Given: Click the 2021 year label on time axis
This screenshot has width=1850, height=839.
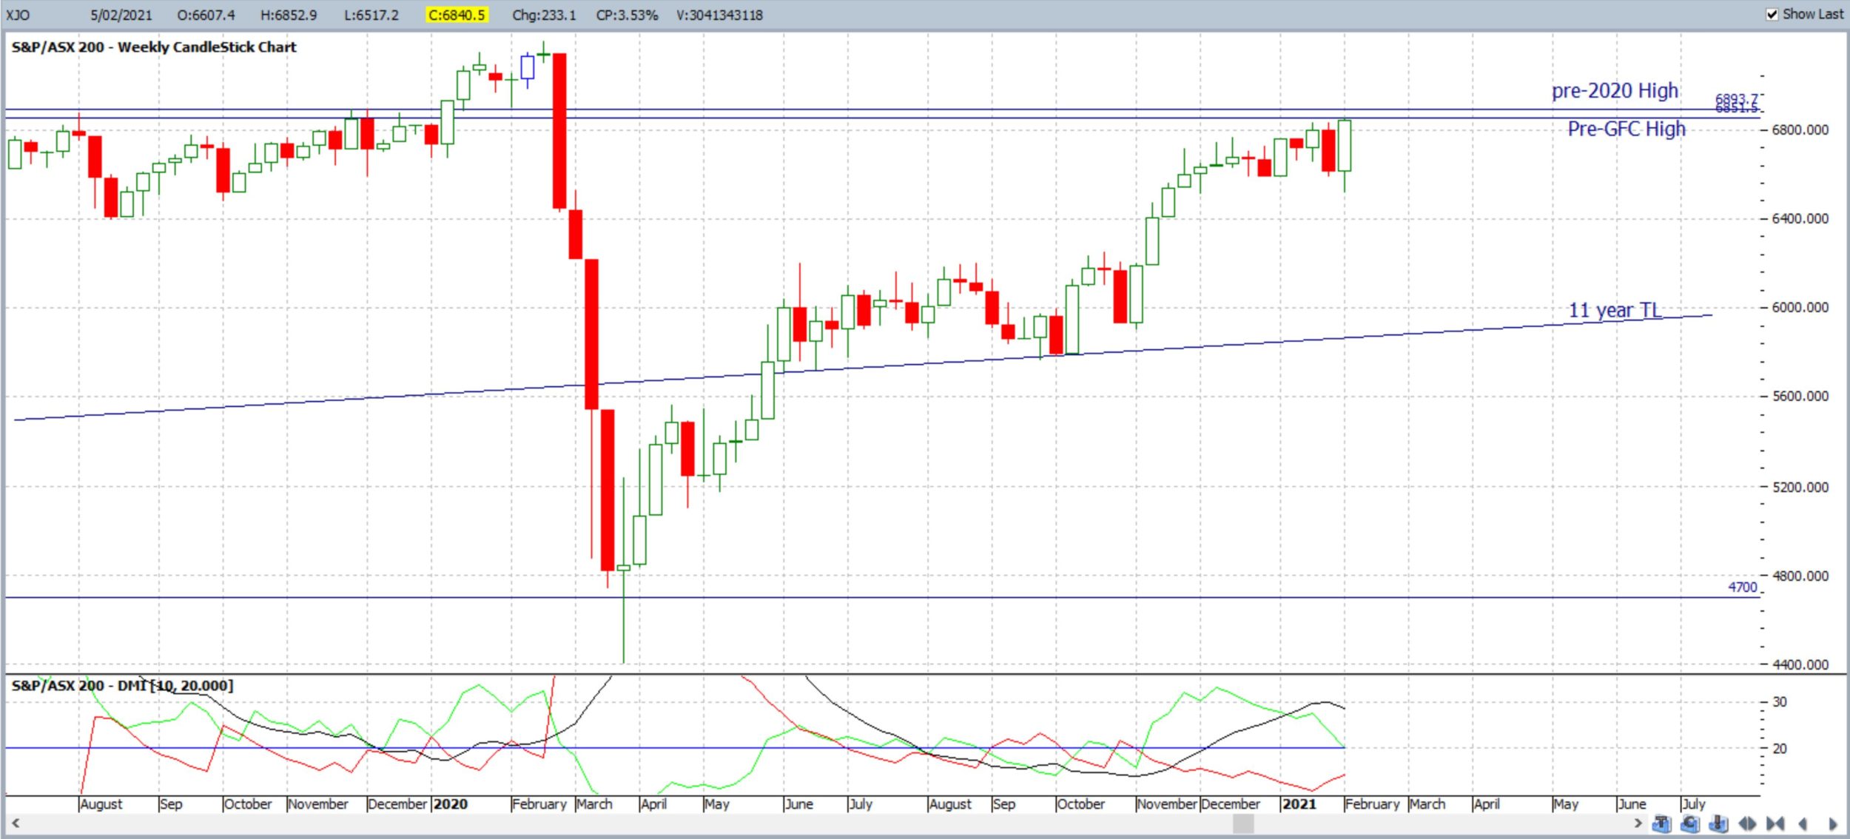Looking at the screenshot, I should pos(1299,803).
